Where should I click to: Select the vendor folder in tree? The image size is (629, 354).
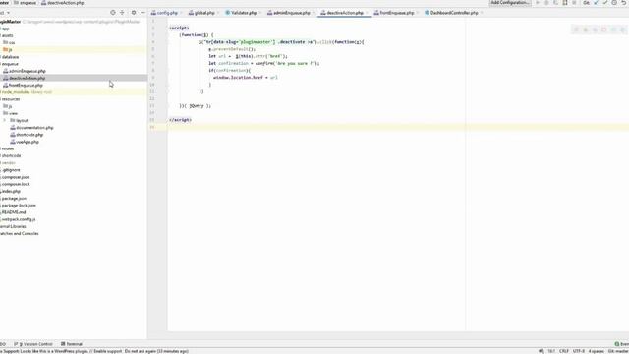(8, 163)
